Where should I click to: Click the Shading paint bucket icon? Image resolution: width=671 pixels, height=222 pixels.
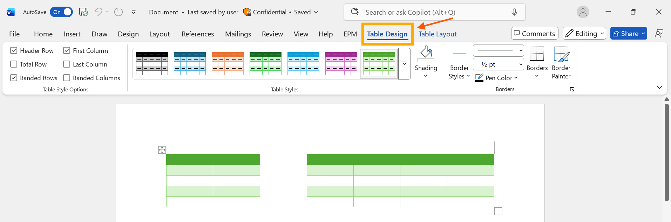pyautogui.click(x=426, y=54)
